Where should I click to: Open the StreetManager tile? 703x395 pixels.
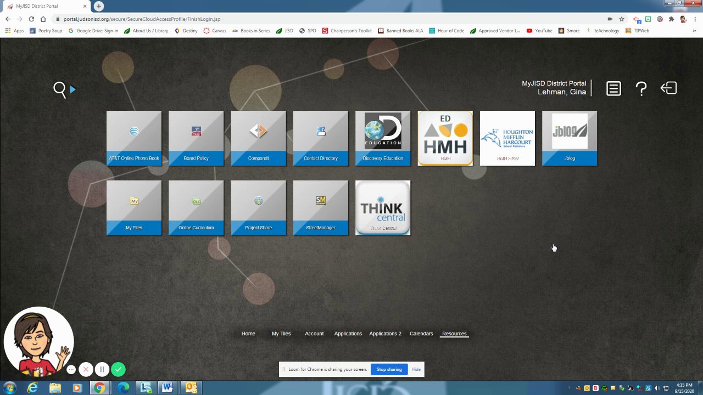coord(321,208)
